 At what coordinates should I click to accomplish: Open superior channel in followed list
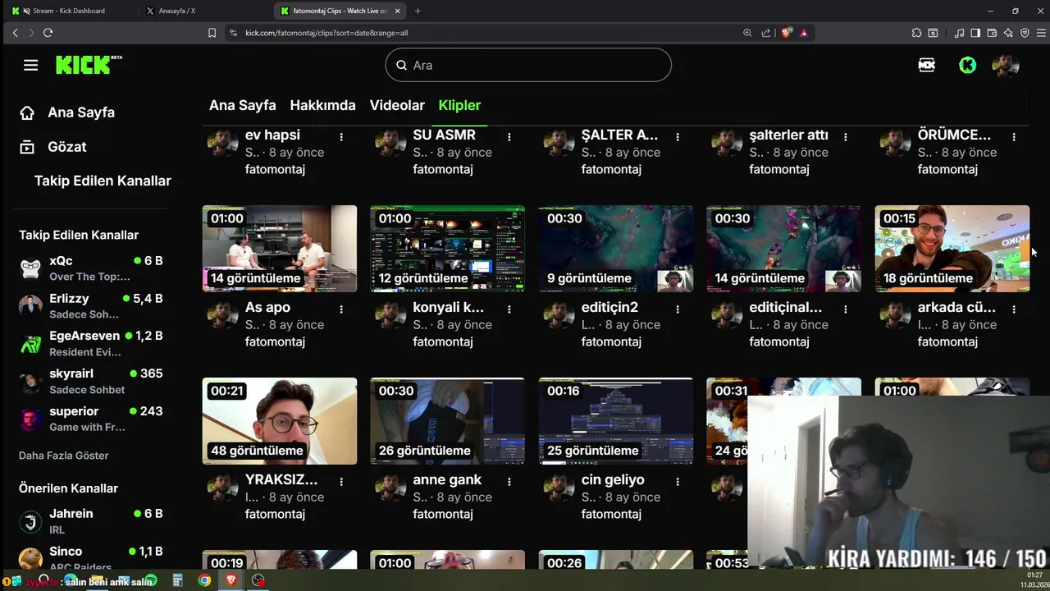91,419
